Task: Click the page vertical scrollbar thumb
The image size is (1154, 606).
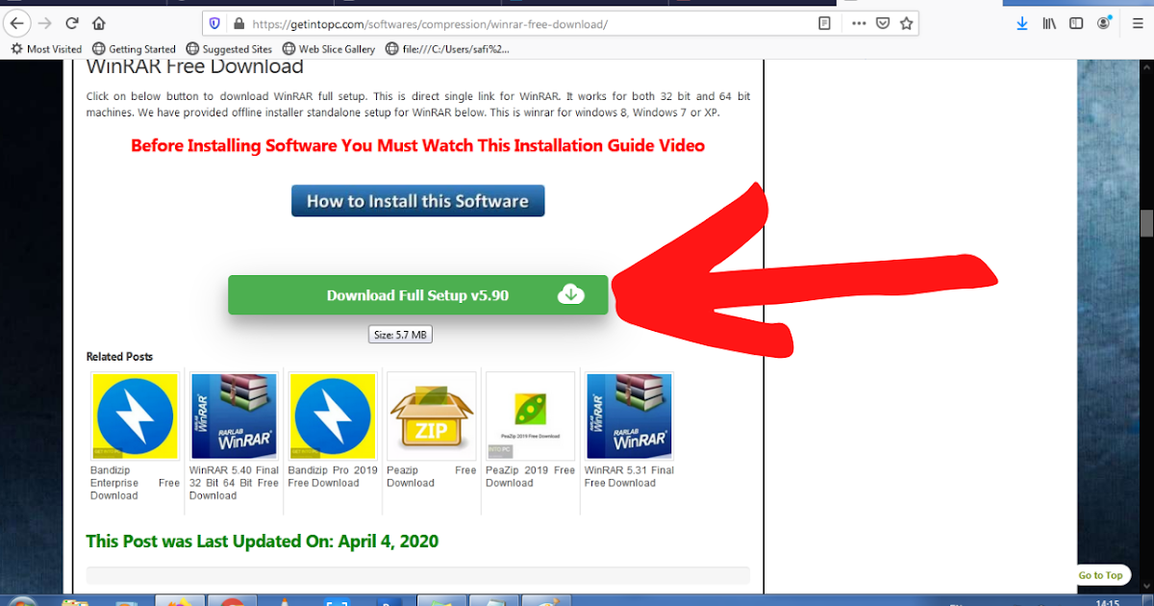Action: coord(1146,222)
